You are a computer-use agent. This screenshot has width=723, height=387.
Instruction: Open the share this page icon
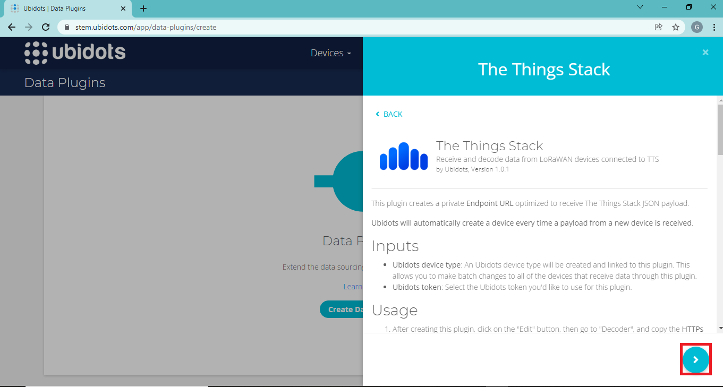659,27
